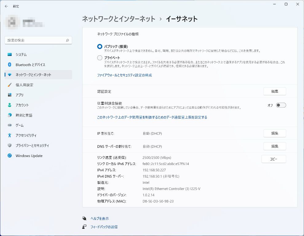Click the アカウント person icon

click(10, 105)
